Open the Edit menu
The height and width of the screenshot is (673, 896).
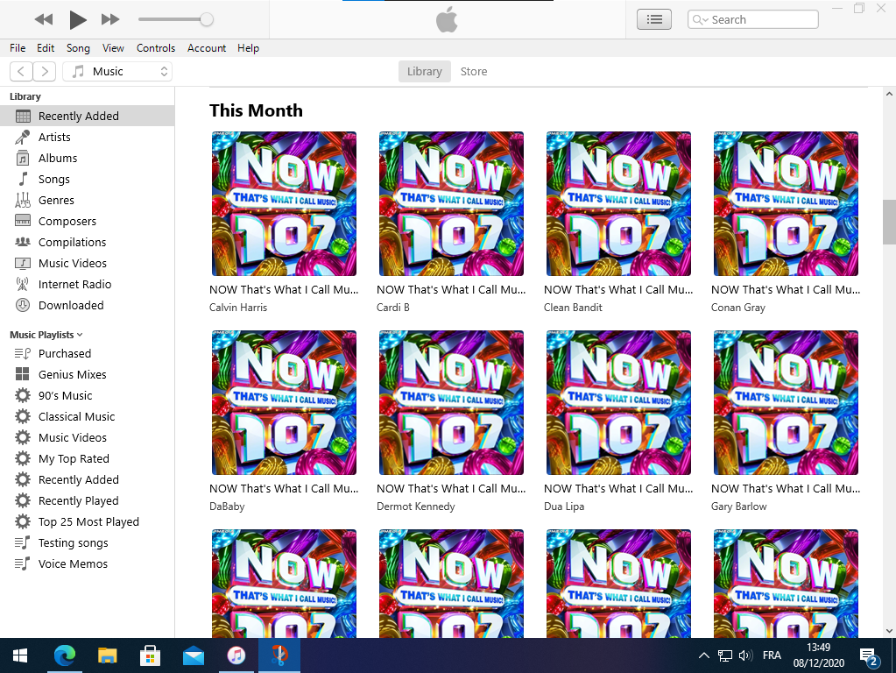pos(46,48)
